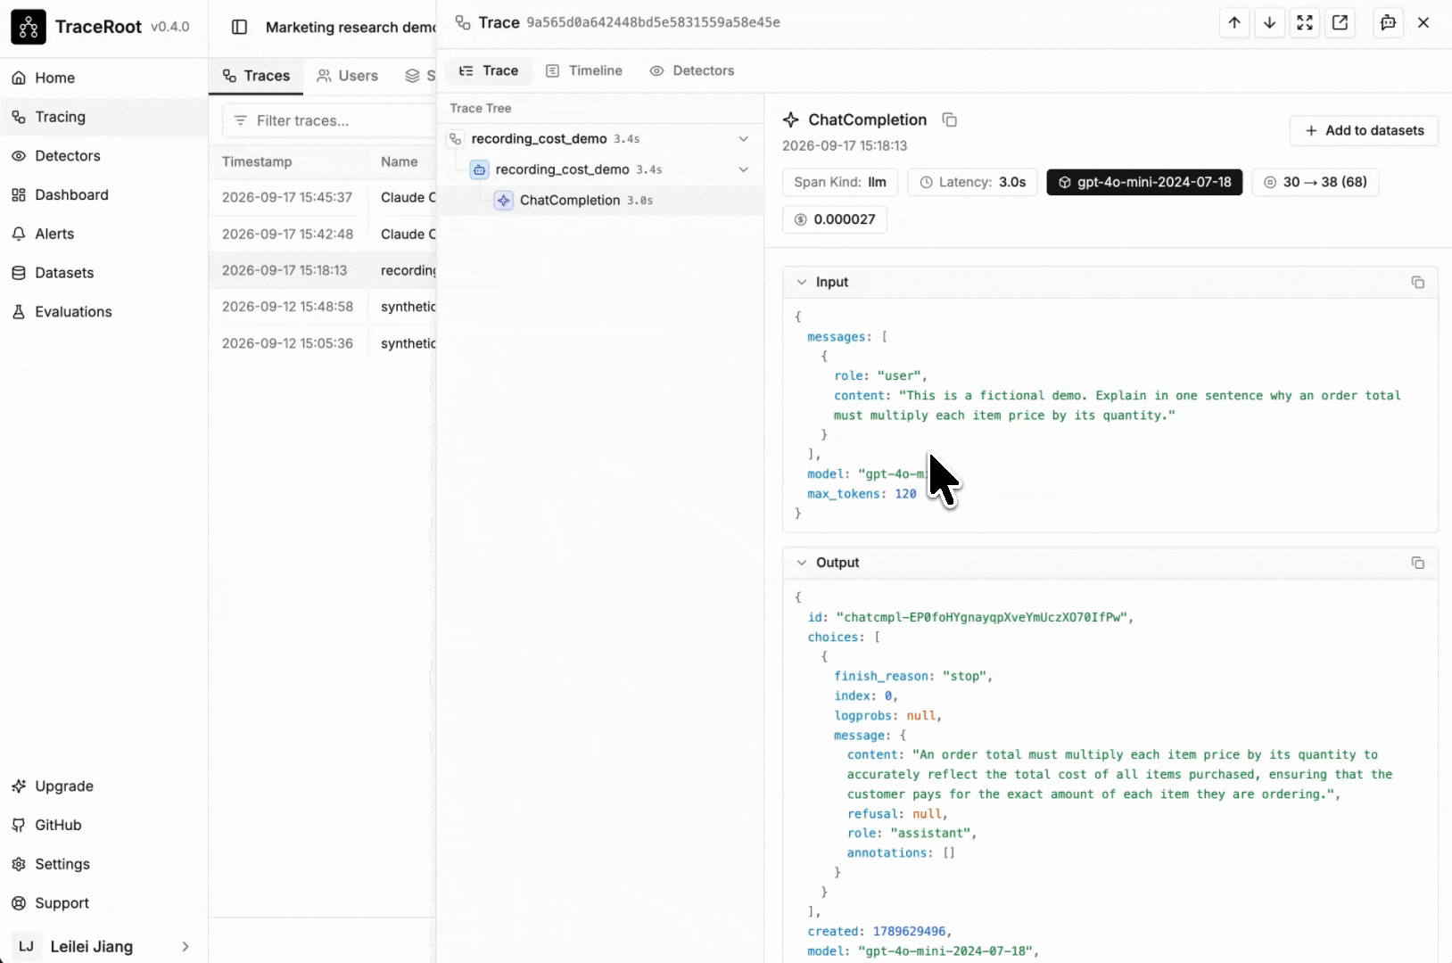This screenshot has height=963, width=1452.
Task: Click the TraceRoot logo icon
Action: (28, 28)
